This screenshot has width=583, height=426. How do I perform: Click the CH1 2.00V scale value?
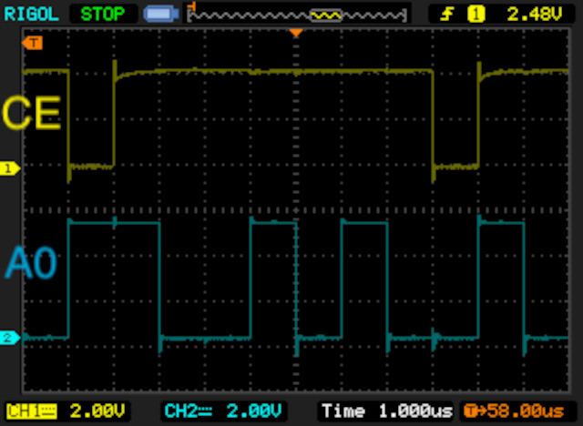97,411
